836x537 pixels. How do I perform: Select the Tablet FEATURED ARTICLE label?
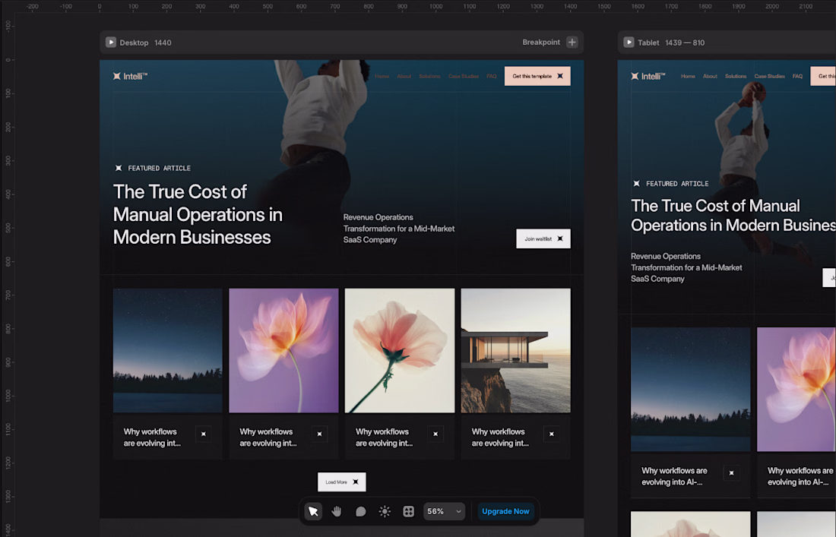[677, 184]
